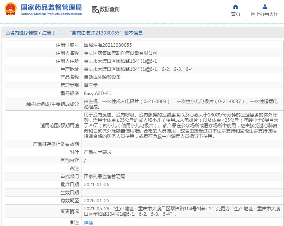This screenshot has width=284, height=226.
Task: Click the 产品技术要求 attachment cell
Action: click(97, 152)
